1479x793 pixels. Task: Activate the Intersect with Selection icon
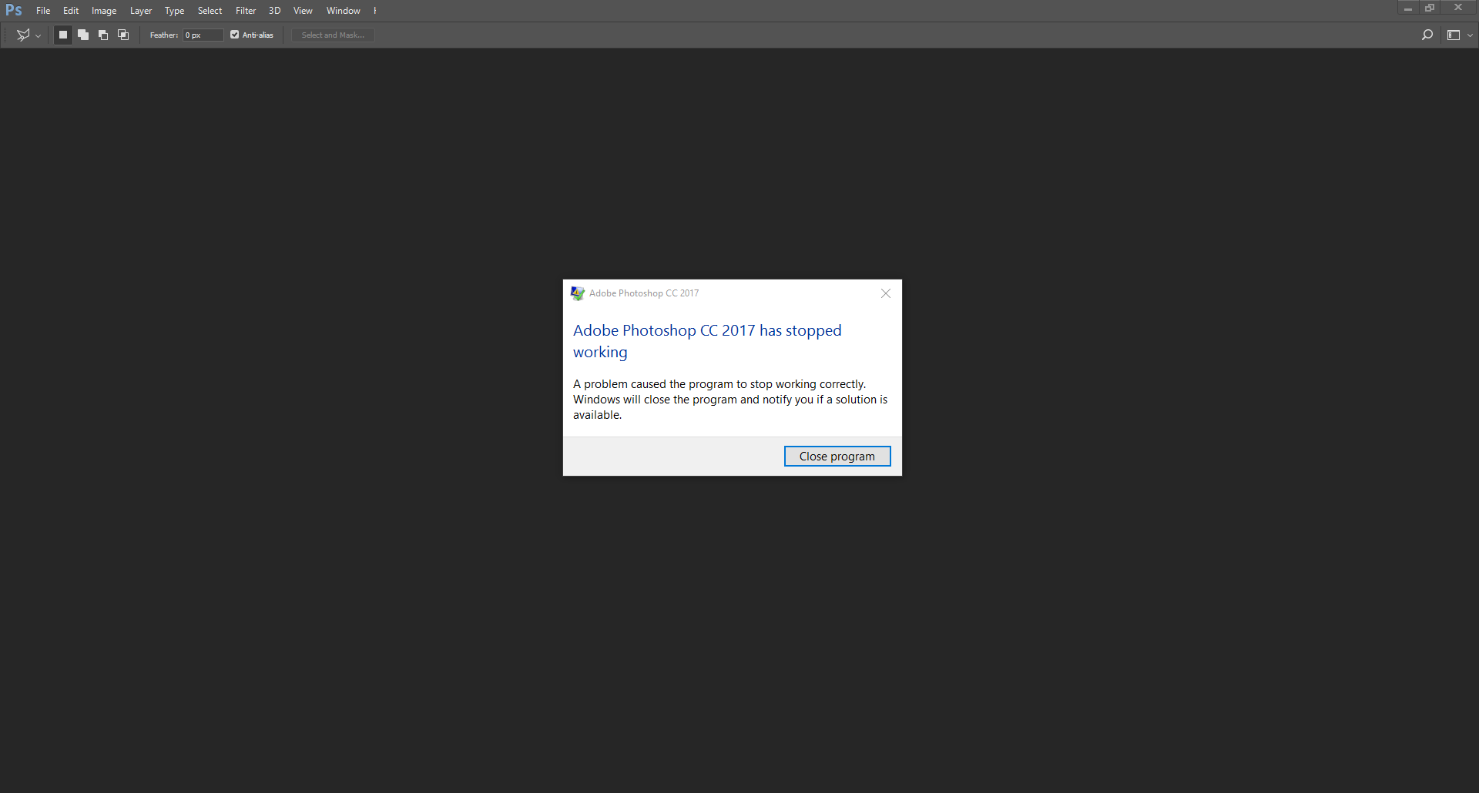click(x=122, y=35)
